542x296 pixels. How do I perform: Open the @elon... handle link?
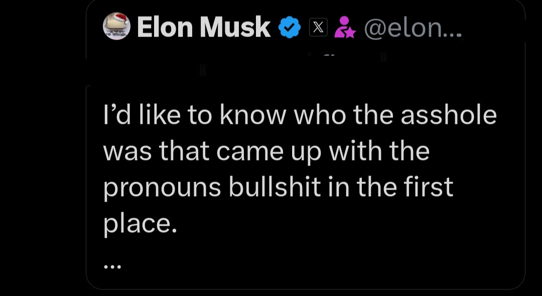[413, 29]
